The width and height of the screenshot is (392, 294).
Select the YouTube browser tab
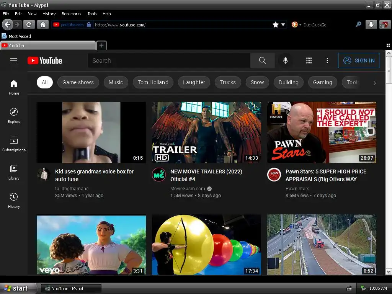pyautogui.click(x=48, y=45)
